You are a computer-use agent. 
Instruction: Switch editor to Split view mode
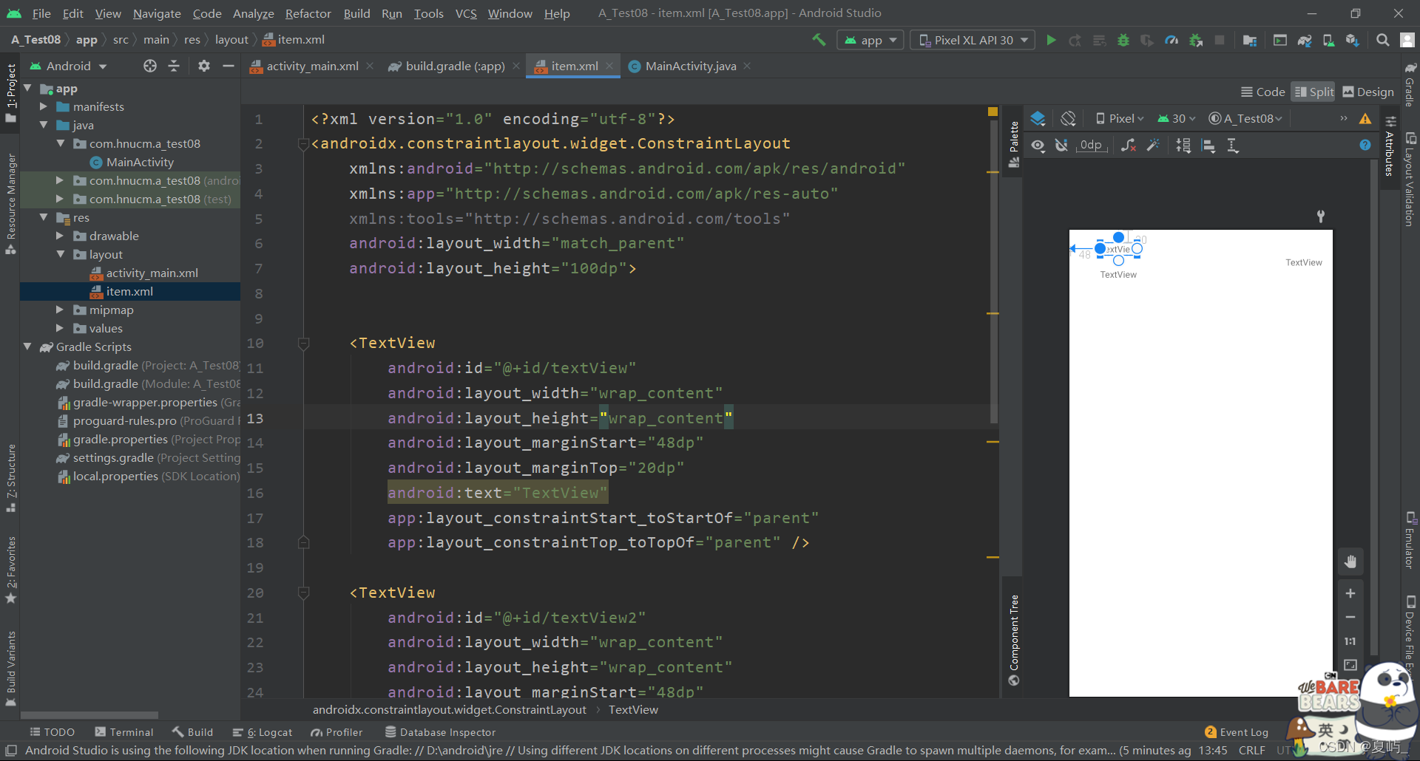[1313, 92]
